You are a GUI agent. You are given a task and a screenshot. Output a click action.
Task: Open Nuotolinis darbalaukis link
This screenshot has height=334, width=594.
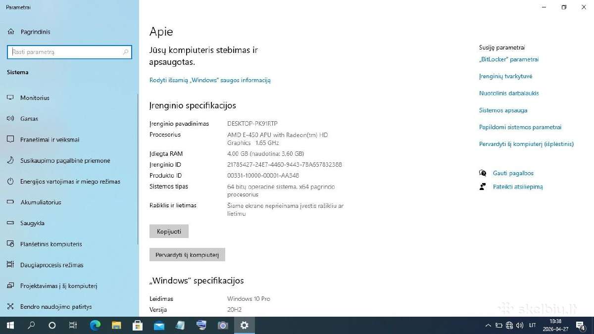point(509,93)
